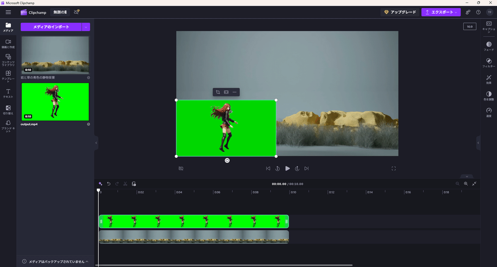Select the Media tab in sidebar
Screen dimensions: 497x267
point(8,27)
